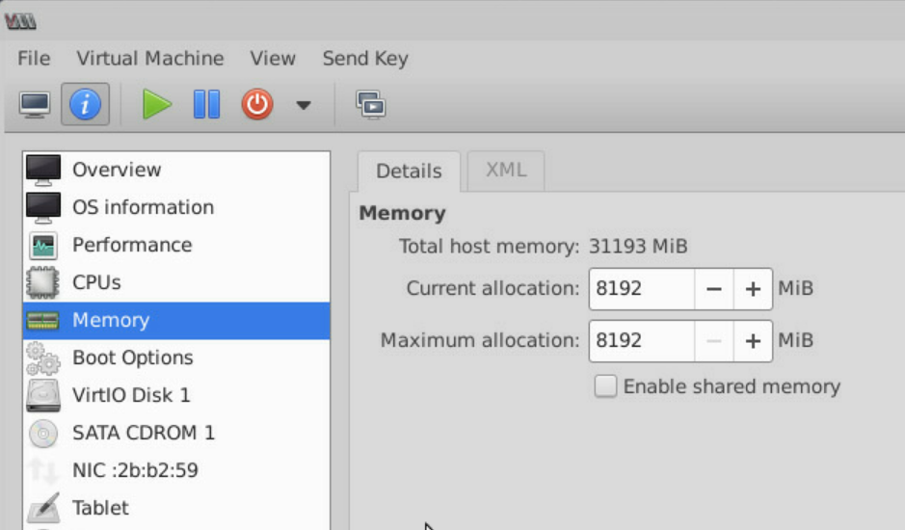Open the File menu
The height and width of the screenshot is (530, 905).
(34, 59)
